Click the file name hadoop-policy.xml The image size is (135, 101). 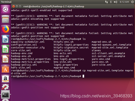(x=24, y=65)
